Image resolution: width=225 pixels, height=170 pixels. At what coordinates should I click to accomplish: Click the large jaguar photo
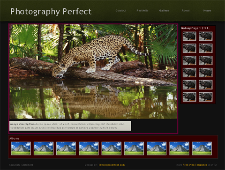tap(93, 72)
